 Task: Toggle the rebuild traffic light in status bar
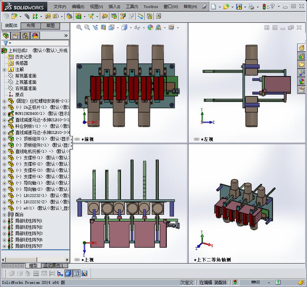tap(235, 282)
